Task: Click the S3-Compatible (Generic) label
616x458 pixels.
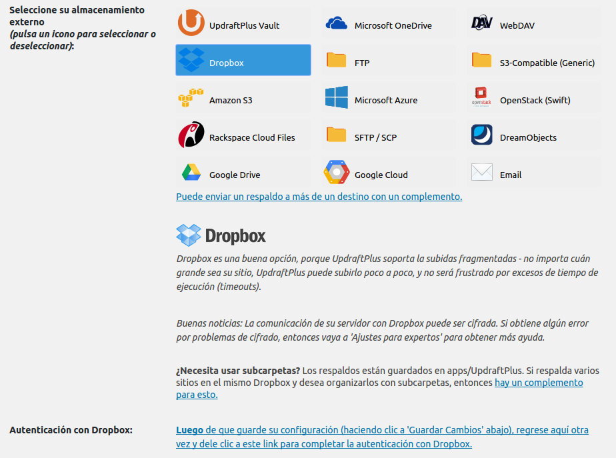Action: click(x=547, y=63)
